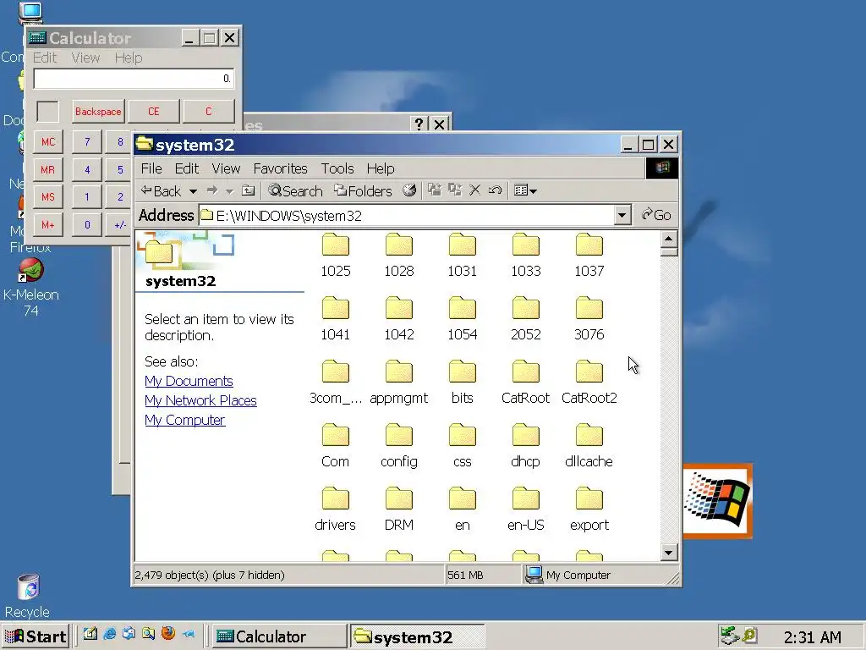Viewport: 866px width, 650px height.
Task: Select the appmgmt folder
Action: [399, 382]
